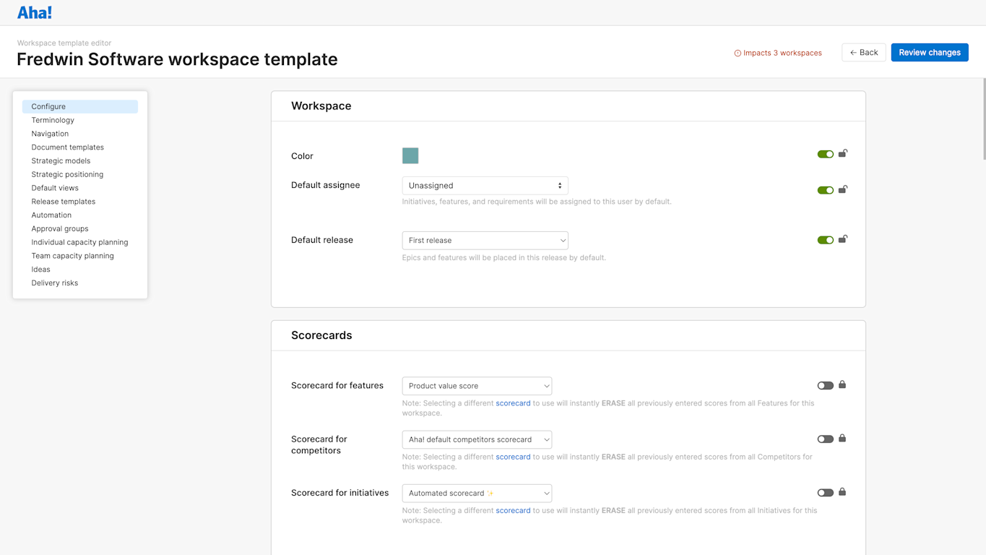Open the Default release dropdown
986x555 pixels.
click(484, 240)
